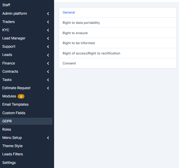This screenshot has width=179, height=168.
Task: Open Email Templates in the sidebar
Action: (x=15, y=104)
